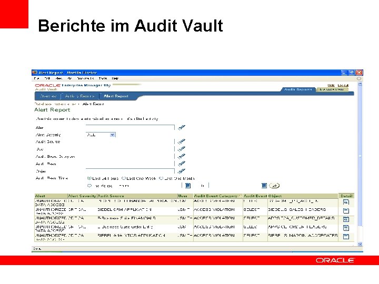Sort by Audit Event Category column header
The width and height of the screenshot is (379, 284).
[216, 196]
